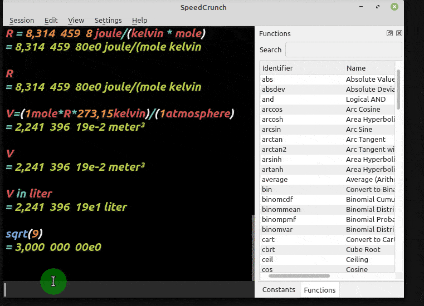Select the 'and' Logical AND row
The height and width of the screenshot is (306, 424).
point(328,100)
